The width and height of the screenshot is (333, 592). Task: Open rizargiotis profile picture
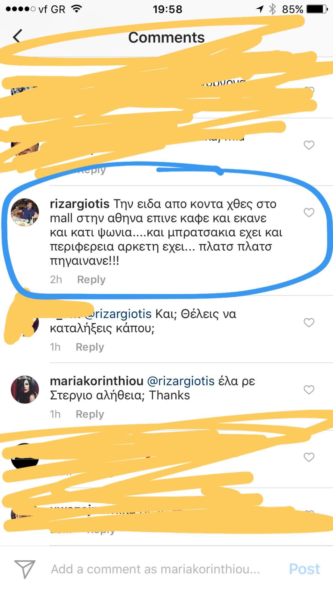(x=25, y=212)
